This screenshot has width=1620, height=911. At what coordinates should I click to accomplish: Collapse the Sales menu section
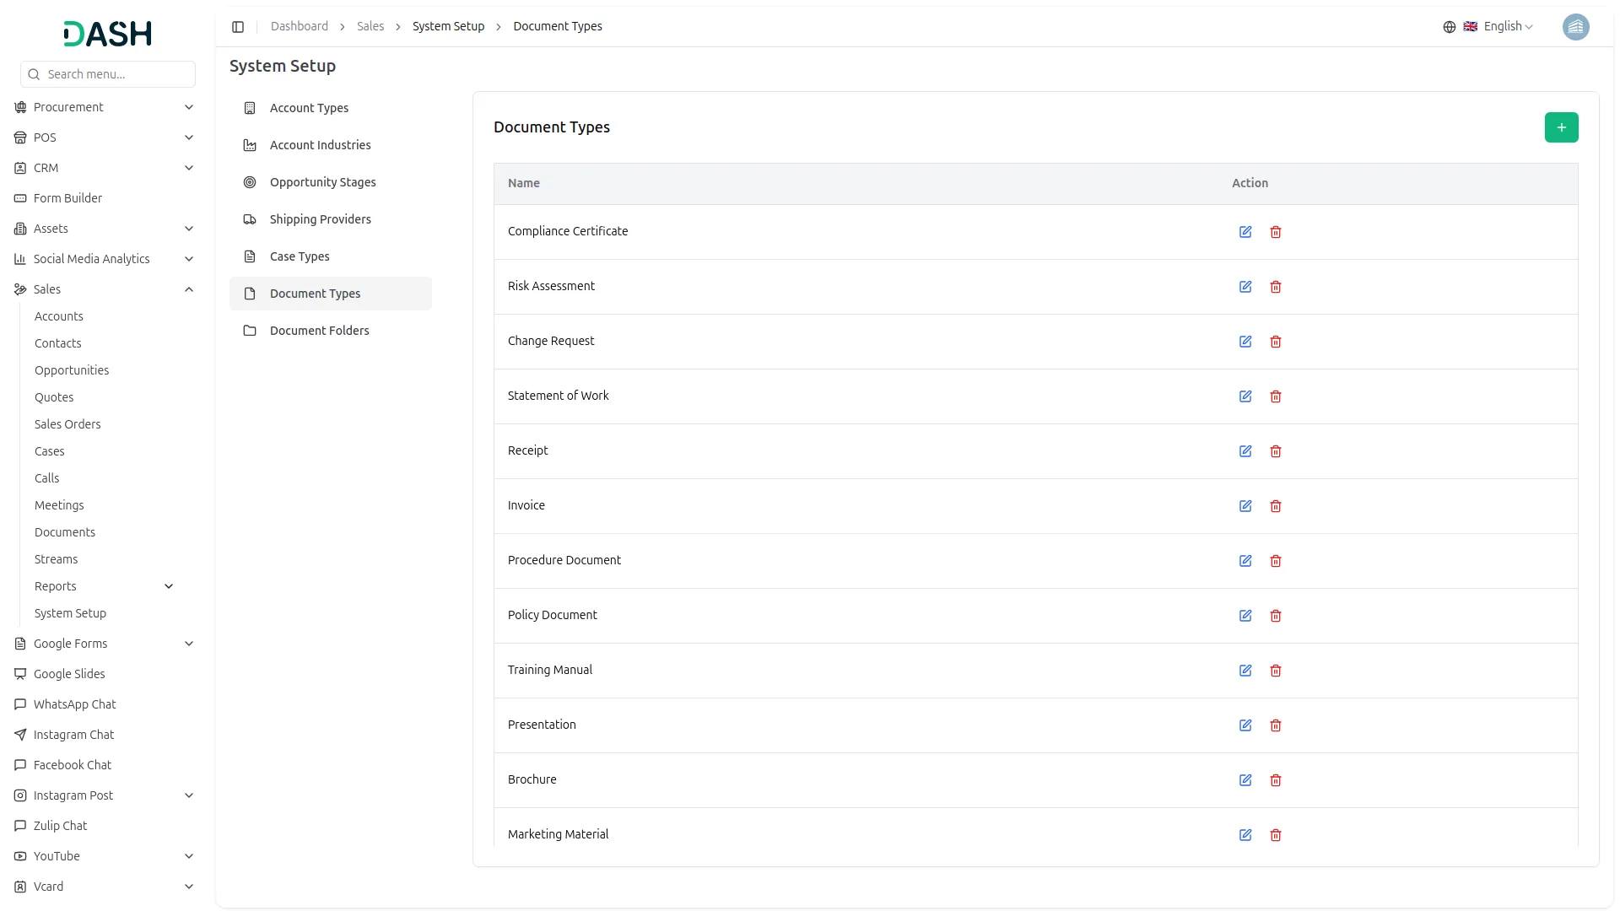pos(189,289)
